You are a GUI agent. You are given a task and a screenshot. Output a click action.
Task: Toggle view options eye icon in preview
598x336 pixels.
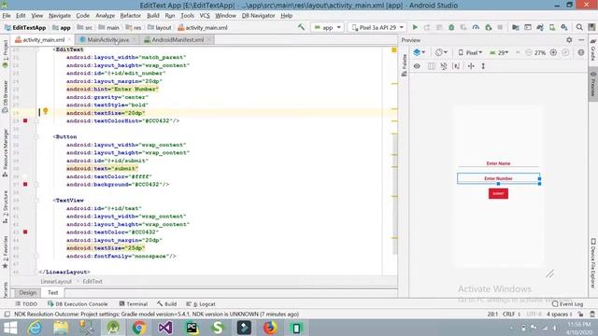(417, 66)
